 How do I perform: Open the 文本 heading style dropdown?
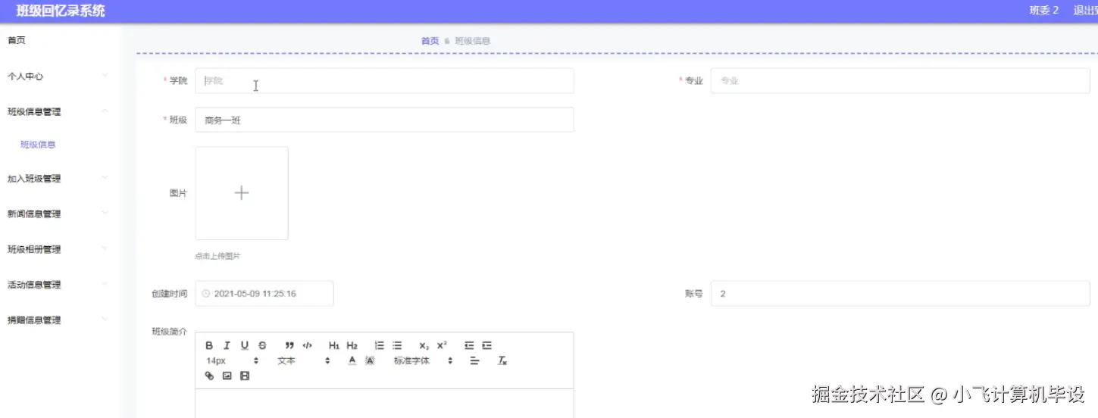[x=303, y=360]
